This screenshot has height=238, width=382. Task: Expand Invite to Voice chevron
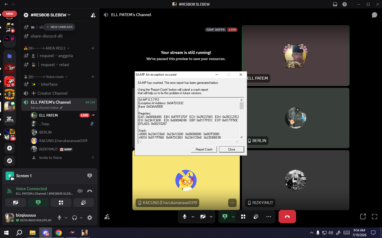[93, 158]
